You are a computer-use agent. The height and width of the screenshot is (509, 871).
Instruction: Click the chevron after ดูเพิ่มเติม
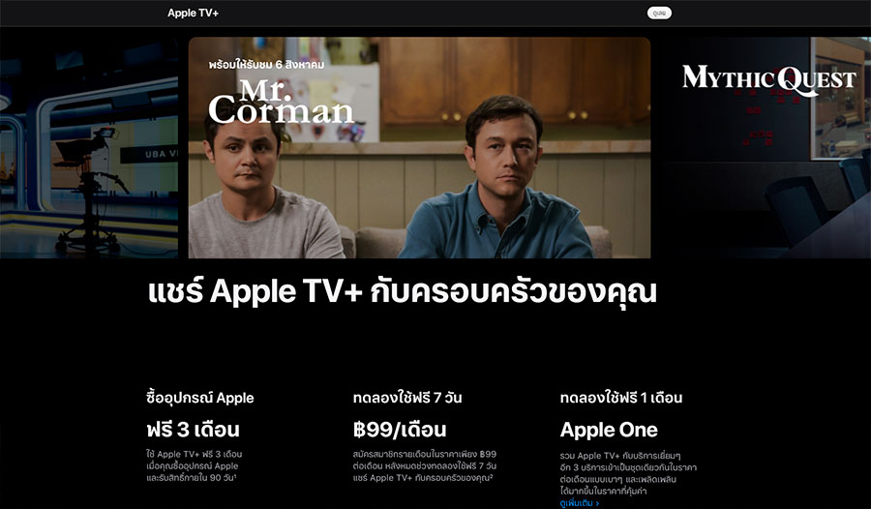click(x=597, y=503)
